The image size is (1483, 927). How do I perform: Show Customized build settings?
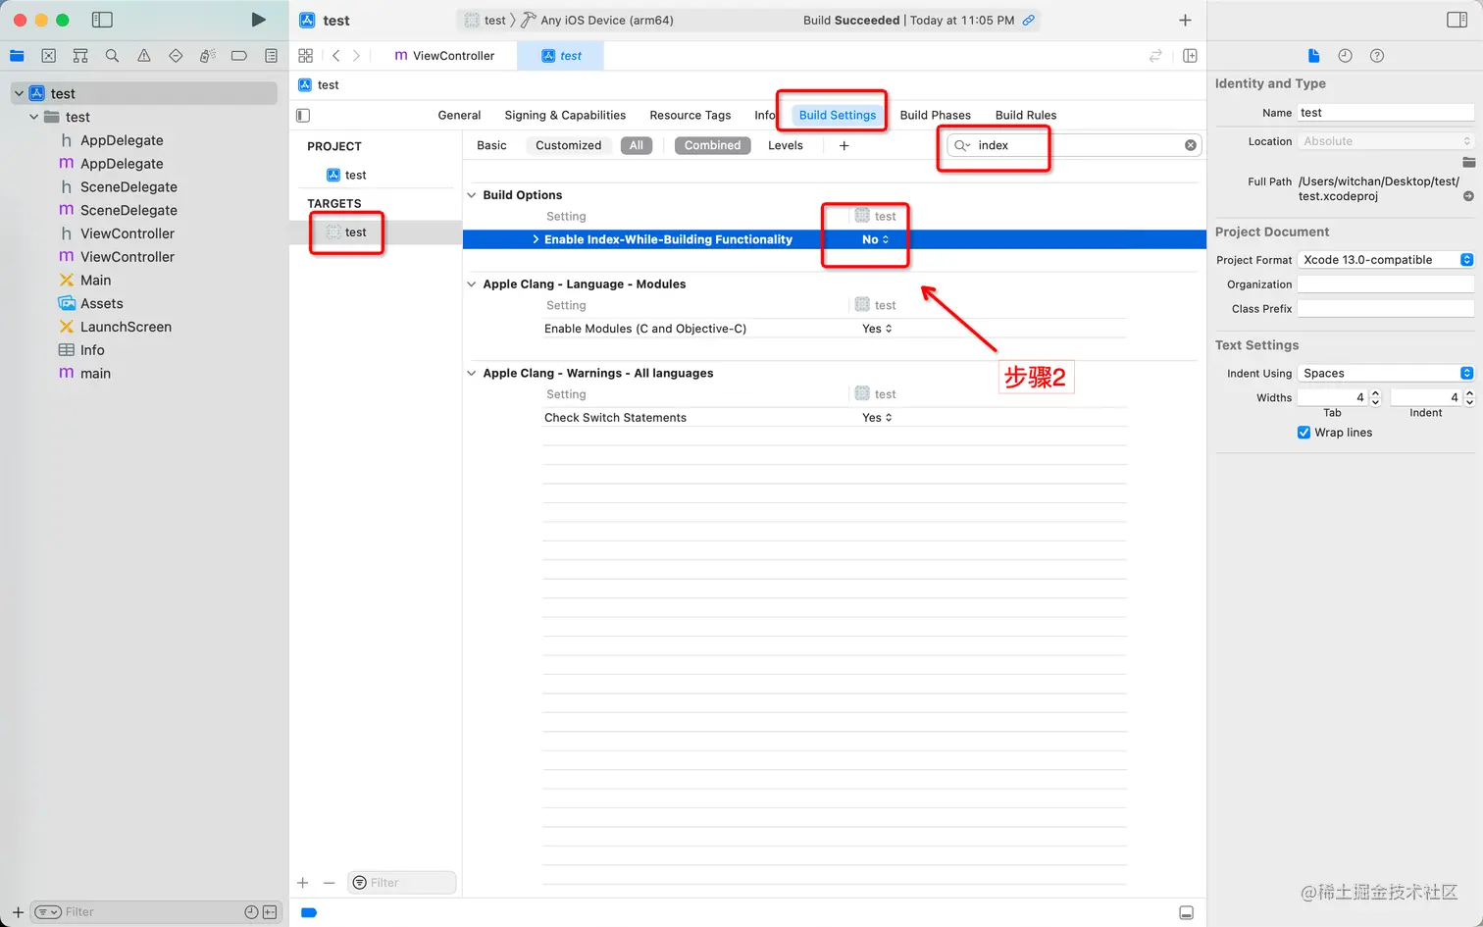coord(568,145)
